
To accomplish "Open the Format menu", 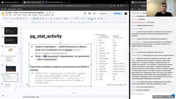I will point(24,15).
